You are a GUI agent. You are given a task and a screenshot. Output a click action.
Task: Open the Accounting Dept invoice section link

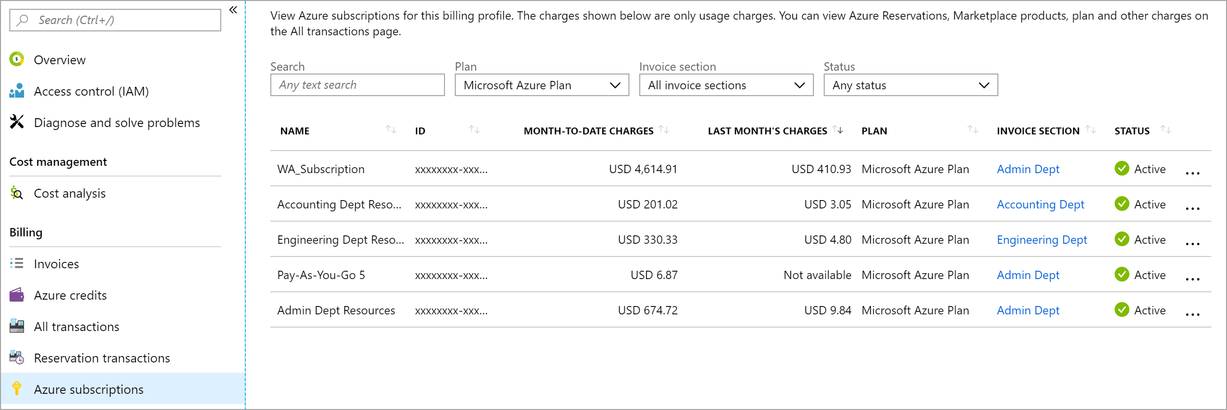[x=1040, y=205]
